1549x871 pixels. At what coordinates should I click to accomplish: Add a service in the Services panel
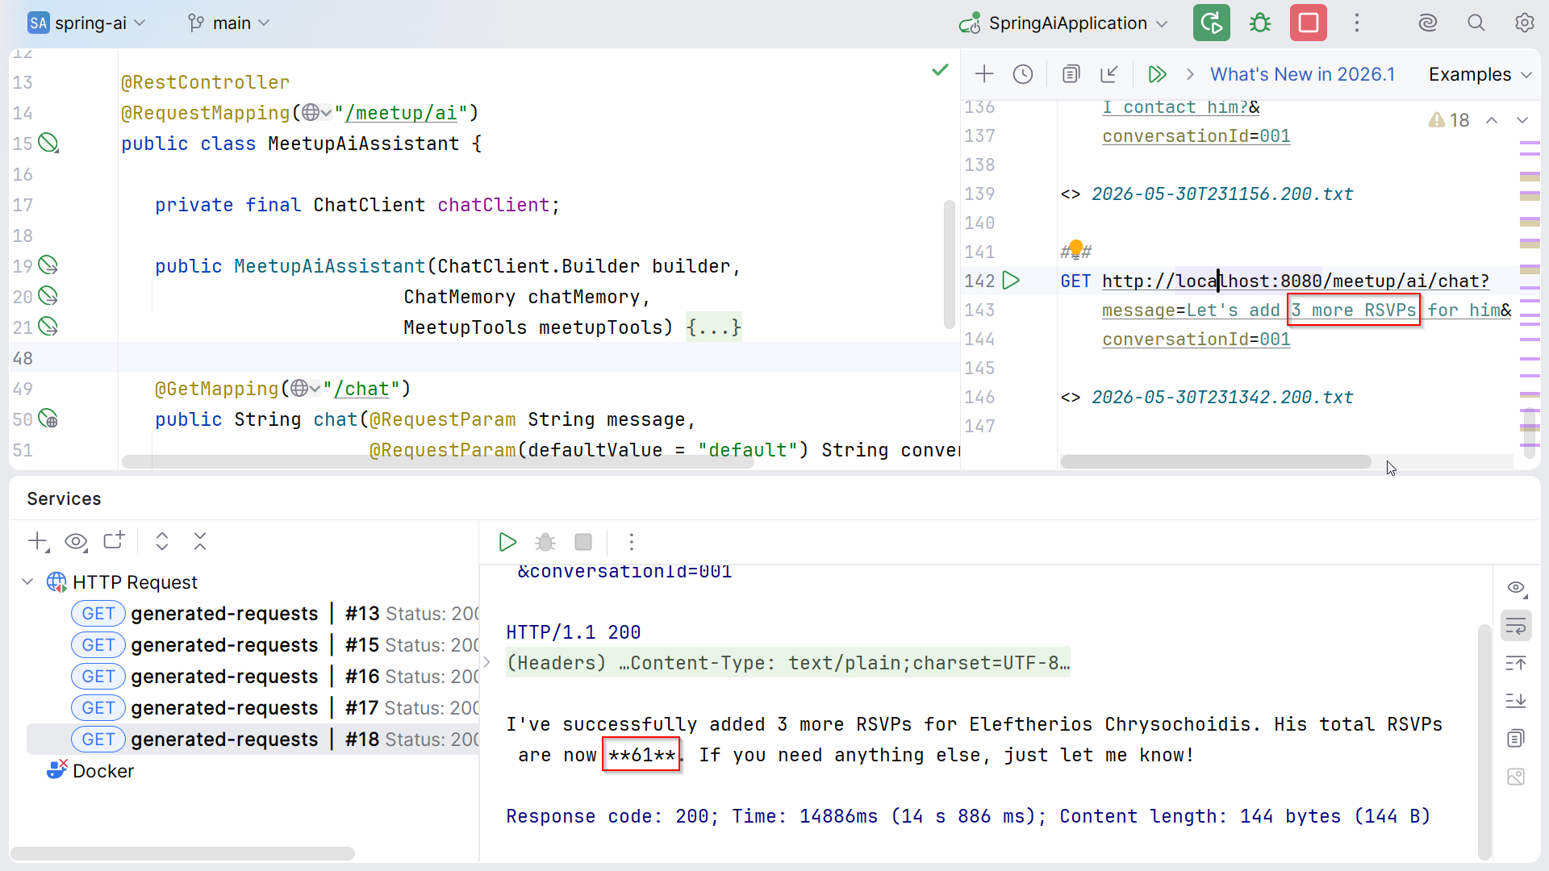pos(38,542)
